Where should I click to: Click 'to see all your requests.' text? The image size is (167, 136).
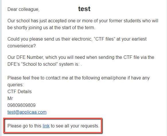(75, 126)
